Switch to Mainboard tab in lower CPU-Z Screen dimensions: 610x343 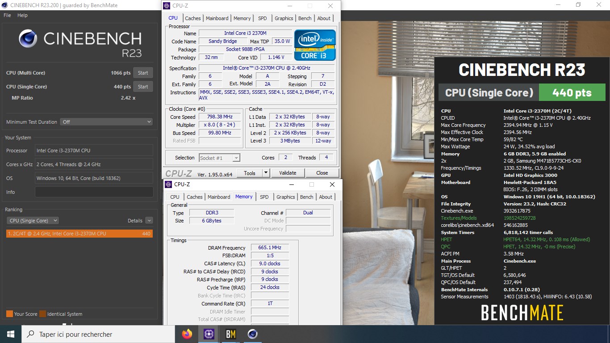(219, 197)
